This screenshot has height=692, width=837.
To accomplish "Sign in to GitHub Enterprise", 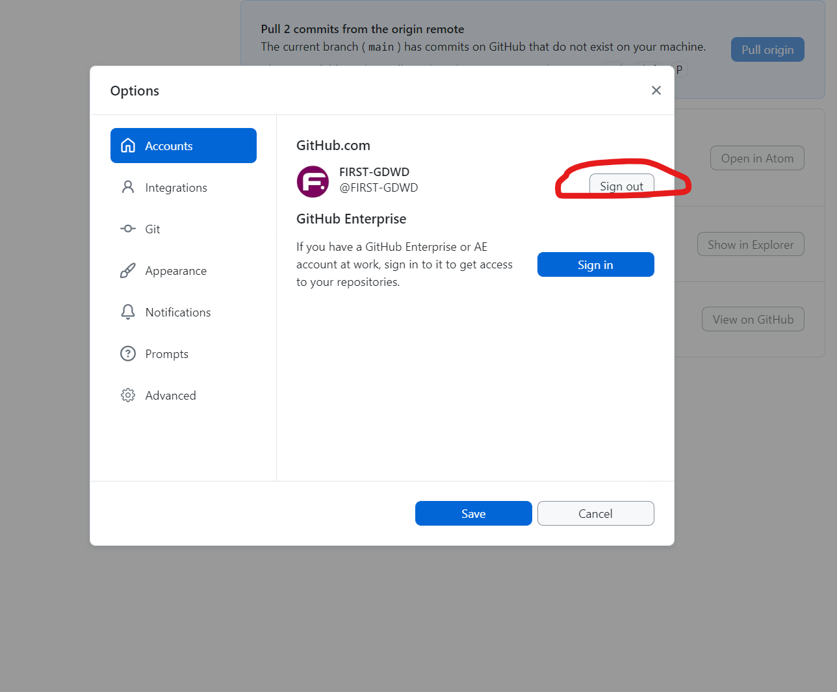I will click(595, 264).
